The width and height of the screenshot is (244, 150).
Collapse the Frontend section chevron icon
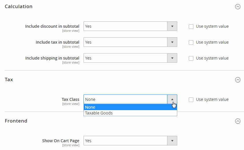pos(238,121)
